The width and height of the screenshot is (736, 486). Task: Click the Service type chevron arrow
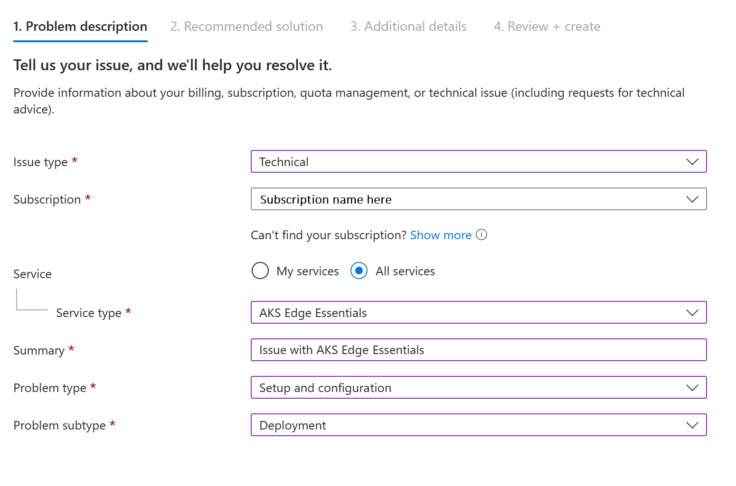(692, 313)
